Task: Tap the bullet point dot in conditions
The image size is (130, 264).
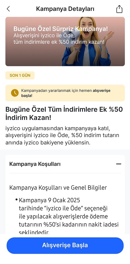Action: coord(16,200)
